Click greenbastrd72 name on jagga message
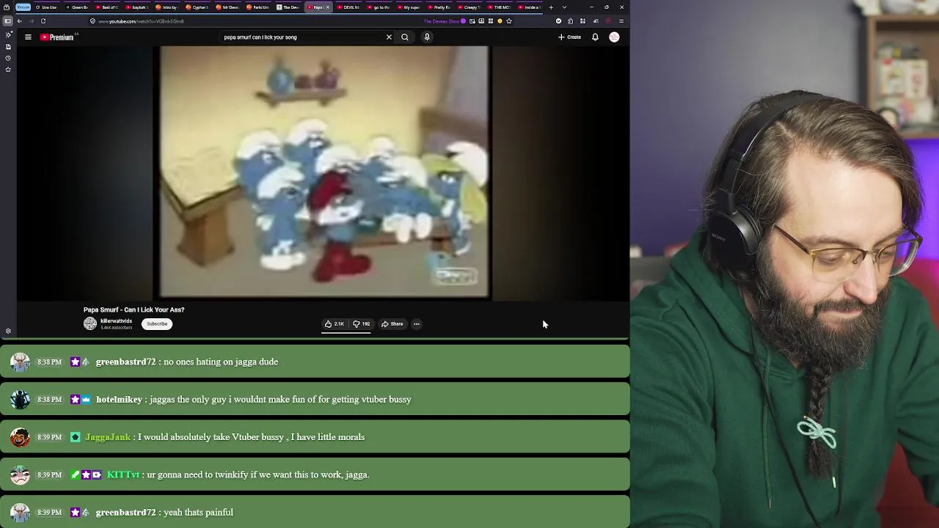This screenshot has width=939, height=528. [x=125, y=362]
